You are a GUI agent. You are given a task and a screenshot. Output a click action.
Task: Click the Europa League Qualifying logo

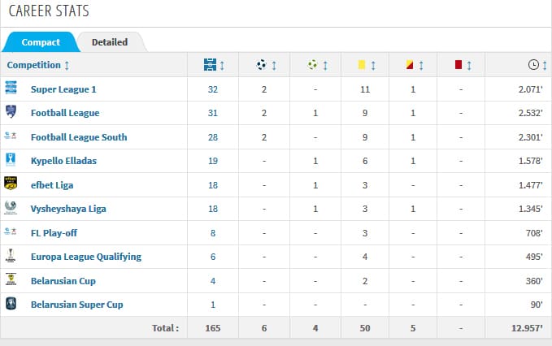click(11, 256)
